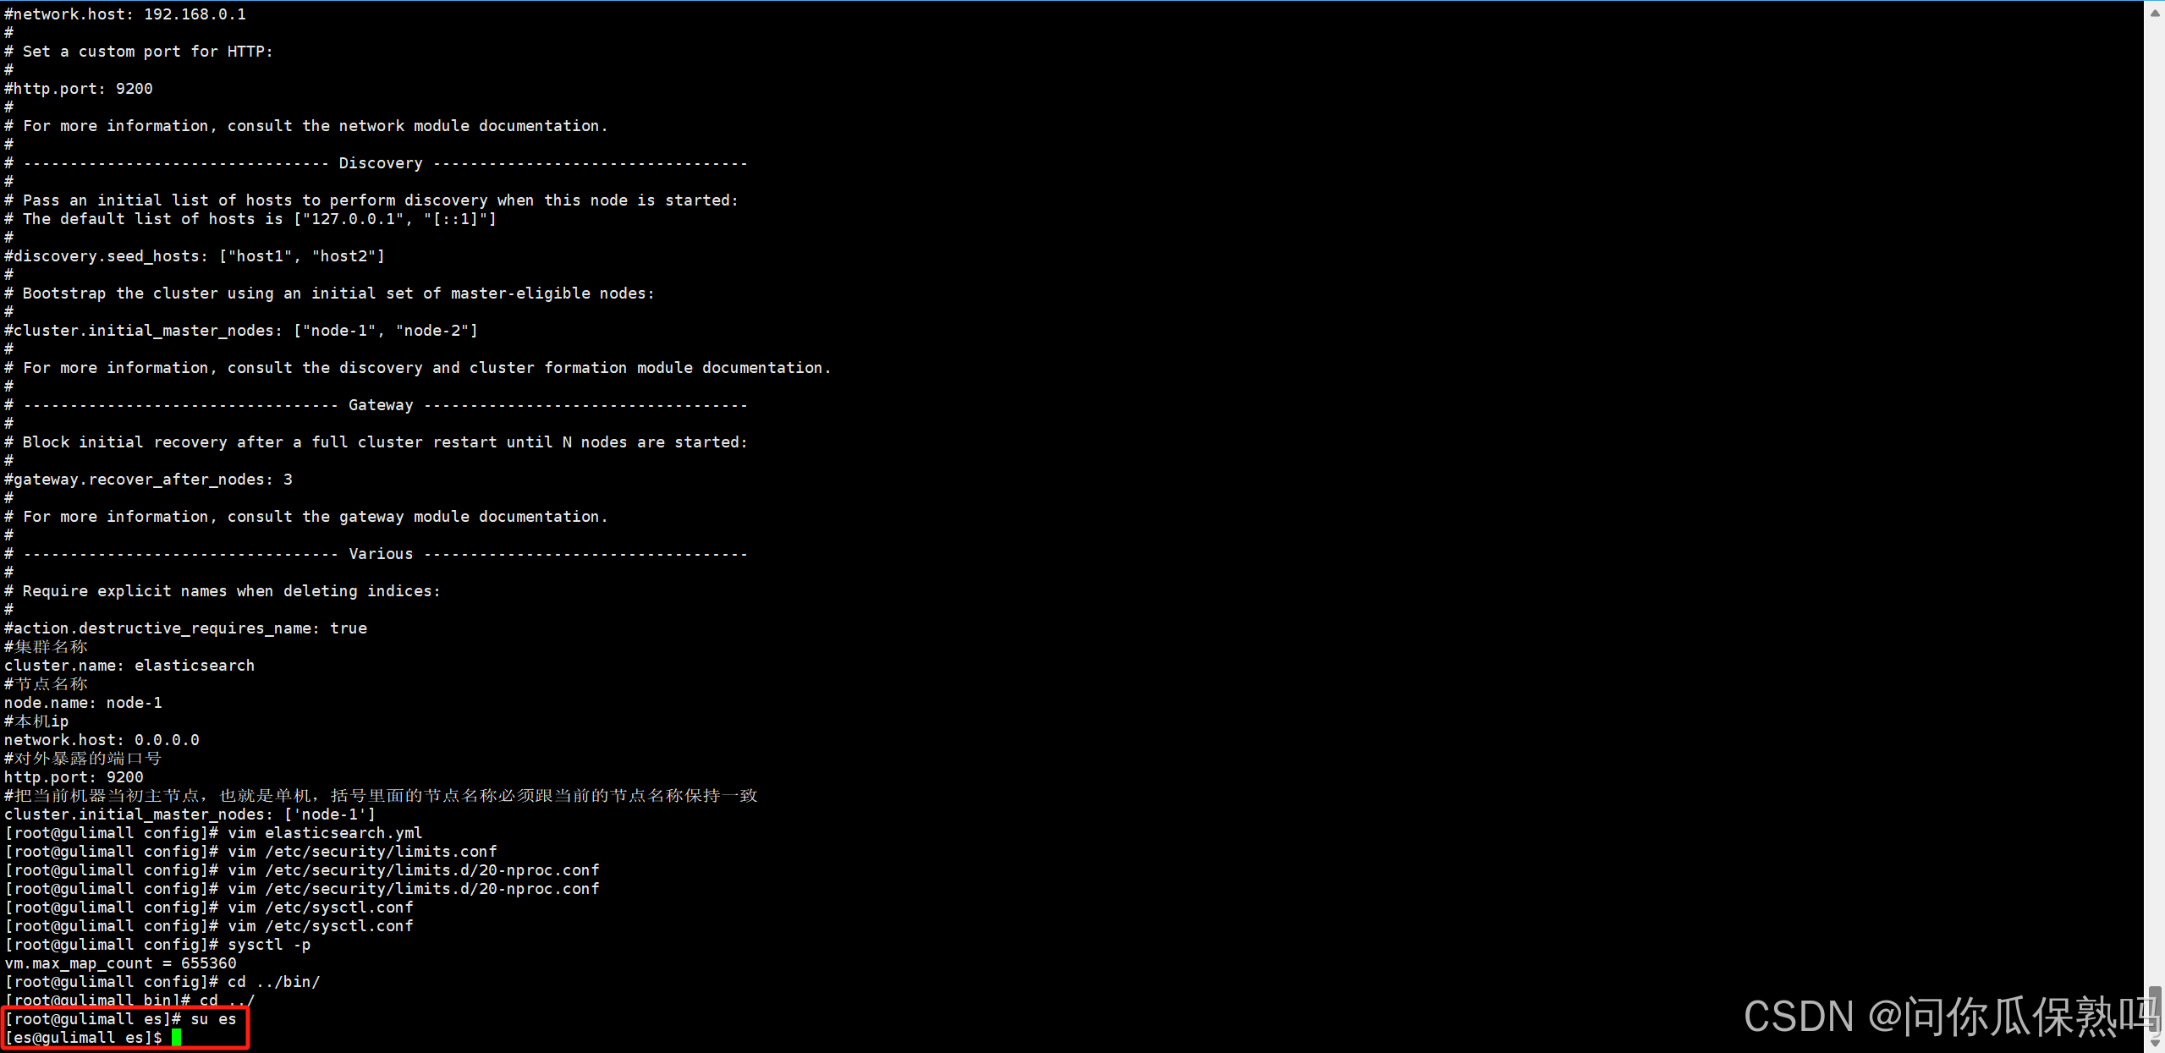Screen dimensions: 2165x1053
Task: Click the 'sysctl -p' command line
Action: pyautogui.click(x=268, y=945)
